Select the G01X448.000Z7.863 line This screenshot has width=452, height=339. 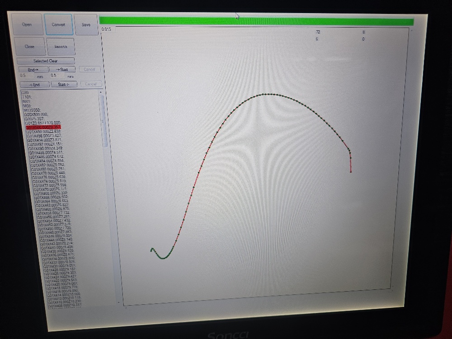coord(56,232)
